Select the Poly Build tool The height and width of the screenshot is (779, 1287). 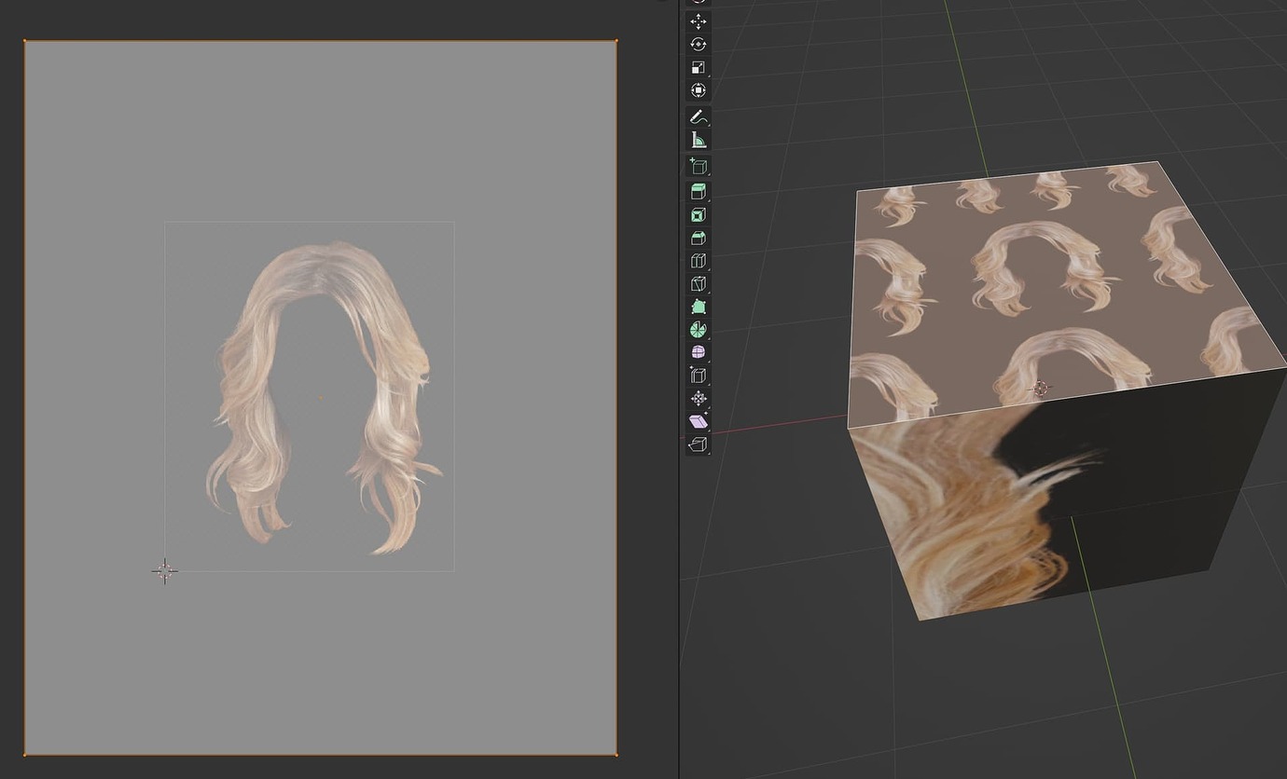[x=698, y=306]
